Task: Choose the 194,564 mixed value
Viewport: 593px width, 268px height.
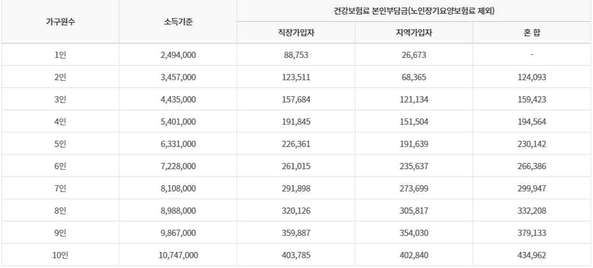Action: [x=532, y=122]
